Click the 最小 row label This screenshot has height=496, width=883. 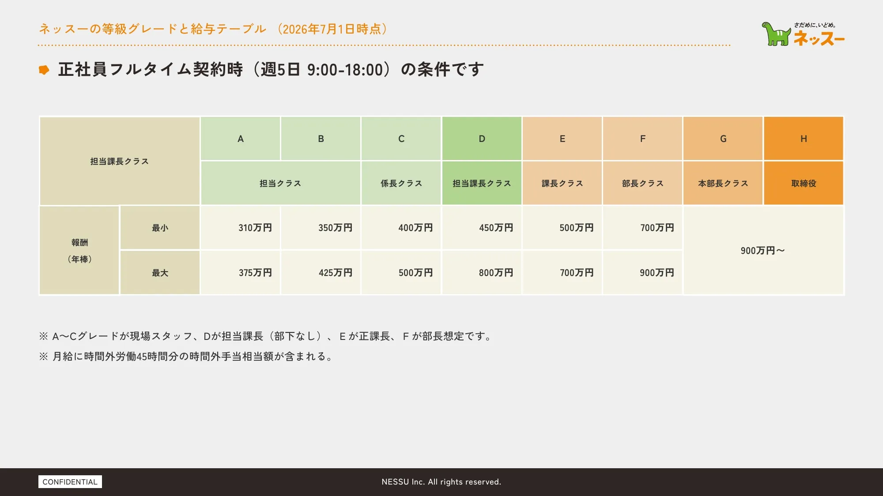(x=160, y=228)
